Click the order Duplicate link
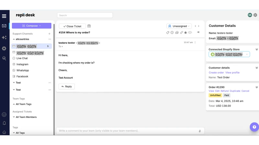Image resolution: width=259 pixels, height=145 pixels. pyautogui.click(x=235, y=91)
